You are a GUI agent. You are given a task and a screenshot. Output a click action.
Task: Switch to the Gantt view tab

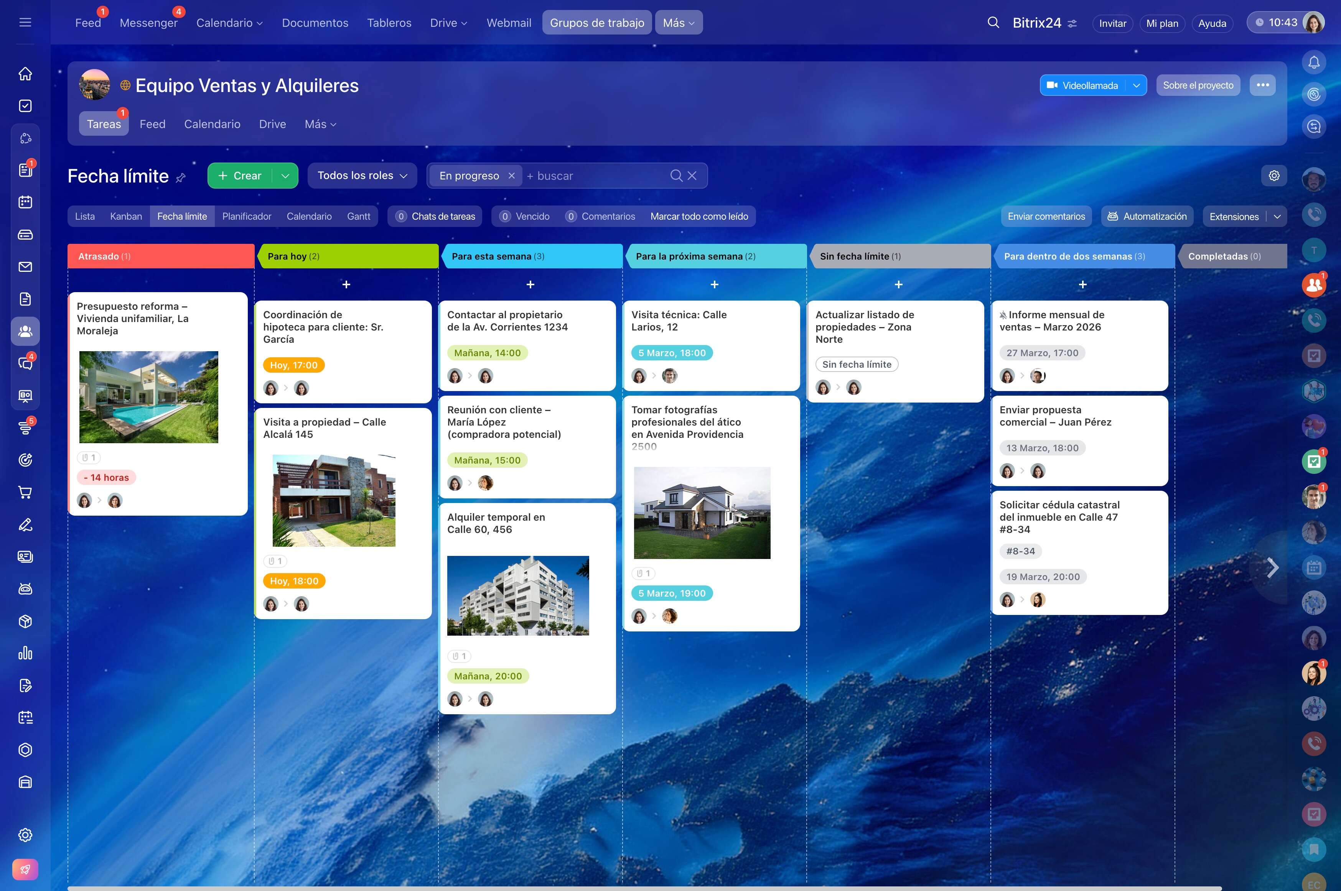click(359, 217)
